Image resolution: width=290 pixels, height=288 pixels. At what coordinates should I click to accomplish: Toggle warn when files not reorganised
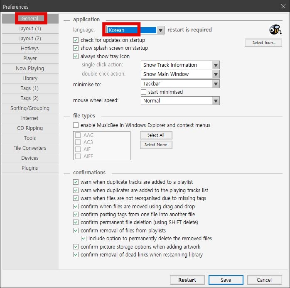76,198
